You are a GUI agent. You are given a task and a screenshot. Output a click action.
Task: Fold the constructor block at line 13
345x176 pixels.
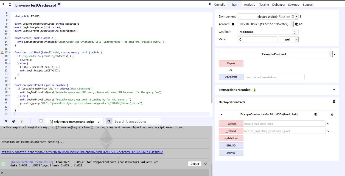[x=9, y=38]
